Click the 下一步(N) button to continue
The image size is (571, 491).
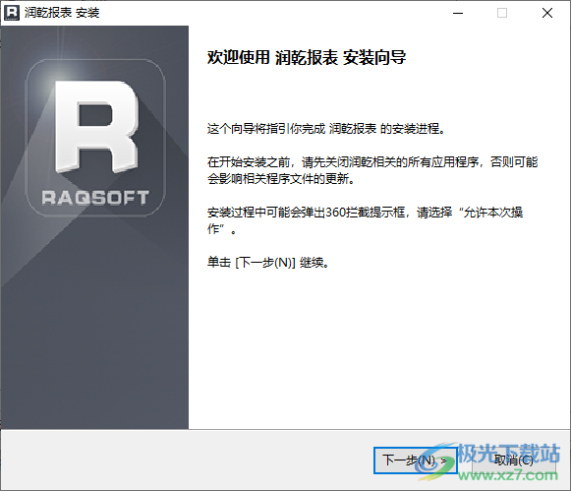coord(415,460)
